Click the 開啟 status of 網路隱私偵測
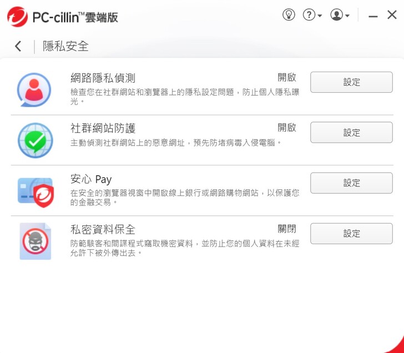The image size is (404, 353). click(287, 77)
